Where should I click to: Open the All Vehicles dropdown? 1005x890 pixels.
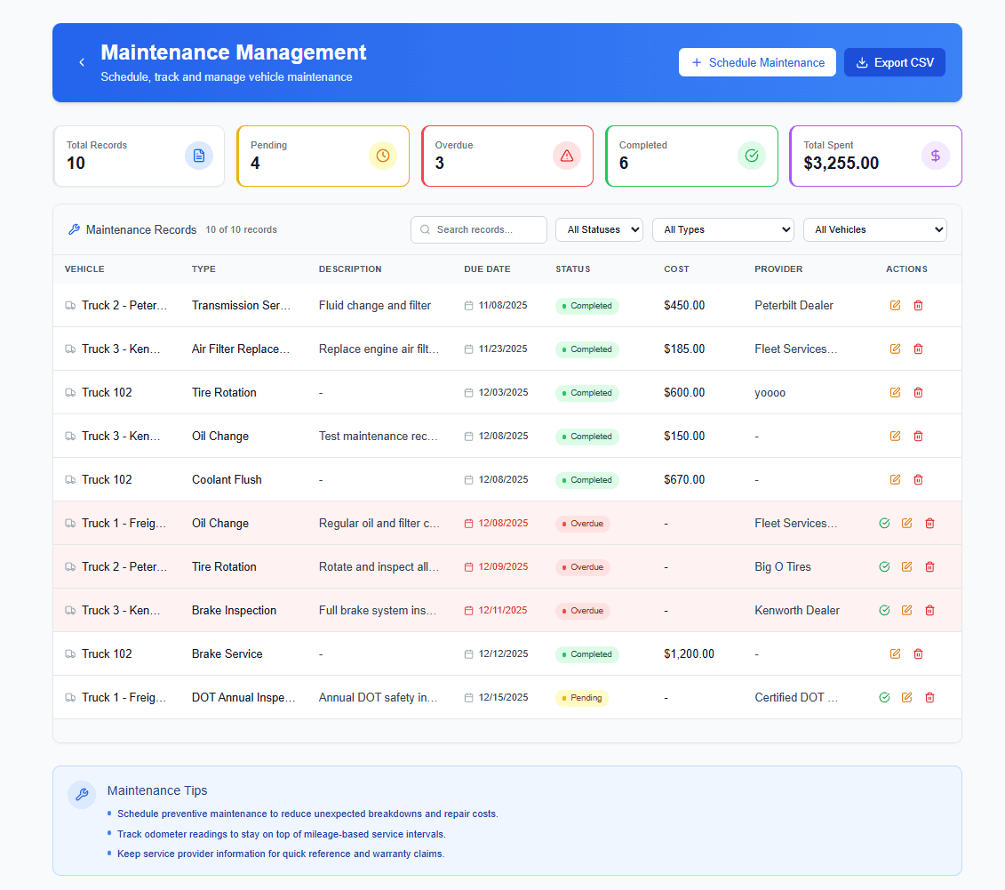pyautogui.click(x=874, y=229)
